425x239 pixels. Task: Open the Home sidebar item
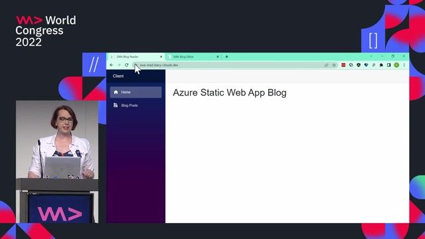135,92
